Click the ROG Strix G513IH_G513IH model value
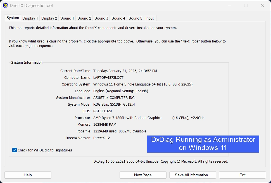This screenshot has height=183, width=271. click(x=114, y=104)
